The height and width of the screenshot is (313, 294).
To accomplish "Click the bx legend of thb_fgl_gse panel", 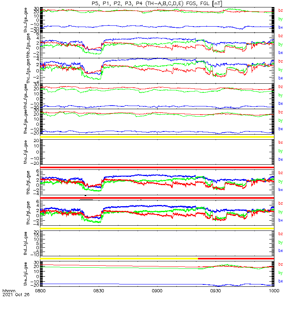I will [x=281, y=190].
